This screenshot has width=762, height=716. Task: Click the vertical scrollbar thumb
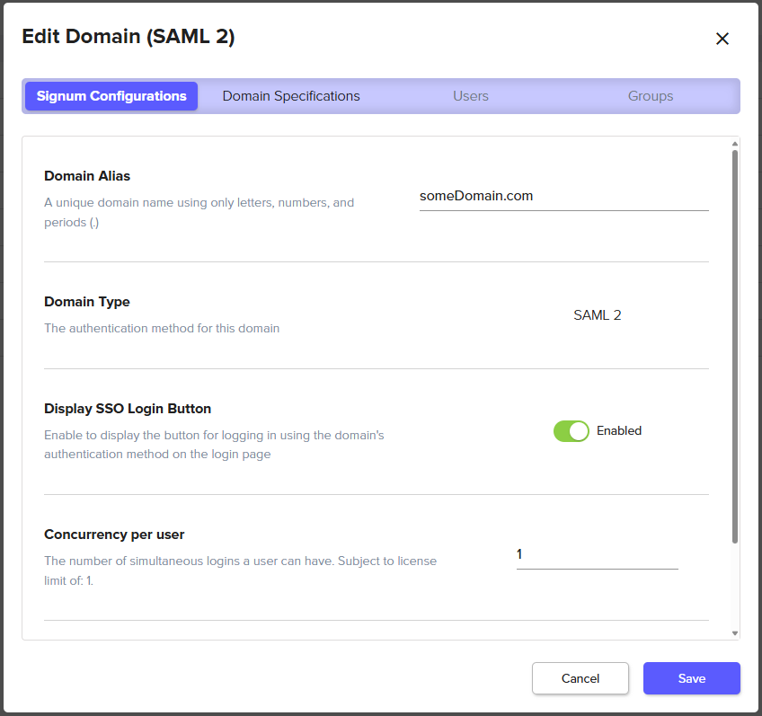(x=735, y=346)
